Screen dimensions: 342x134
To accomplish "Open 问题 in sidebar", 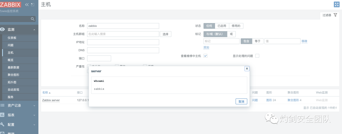I will [11, 45].
